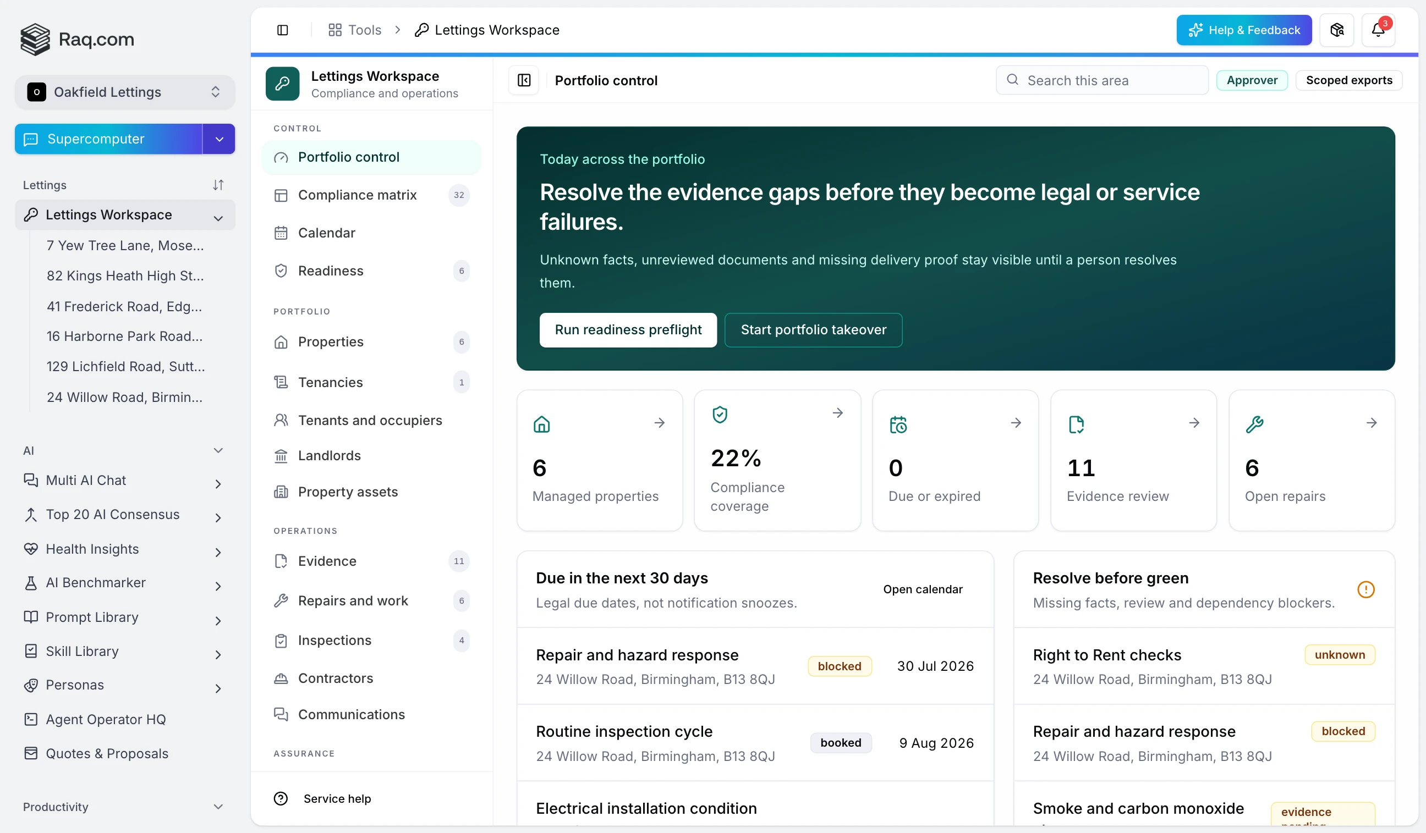The height and width of the screenshot is (833, 1426).
Task: Click the Search this area field
Action: (x=1102, y=80)
